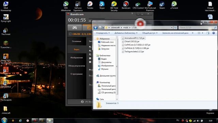Show more toolbar commands chevron
The image size is (218, 123).
pos(192,33)
